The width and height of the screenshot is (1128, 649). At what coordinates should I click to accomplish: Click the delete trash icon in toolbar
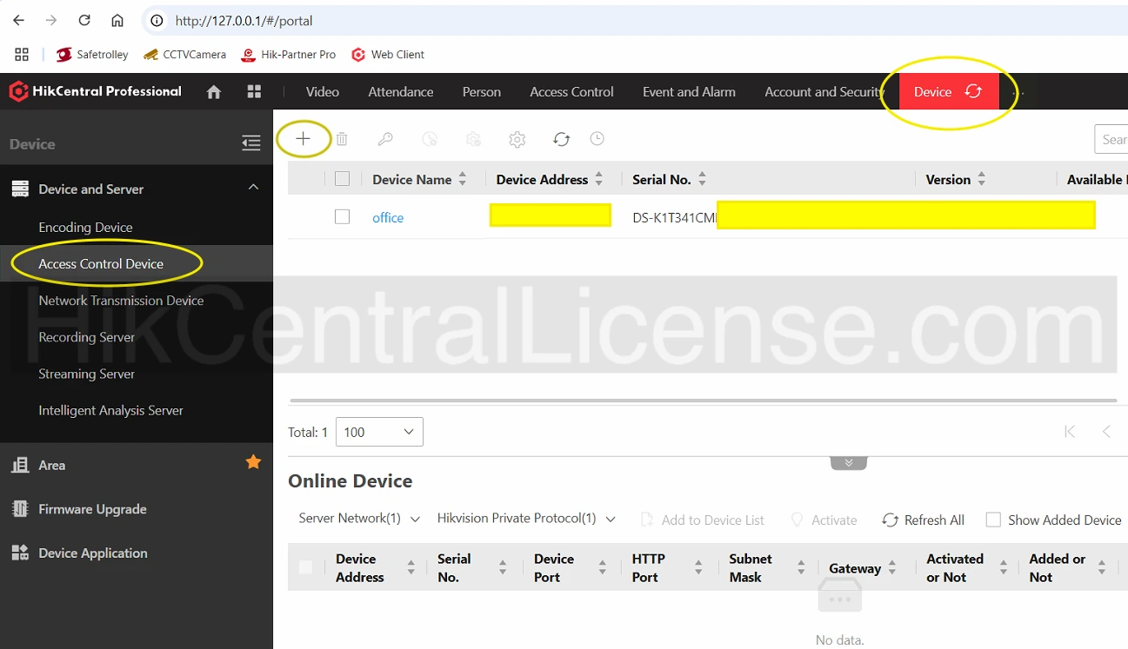click(342, 139)
